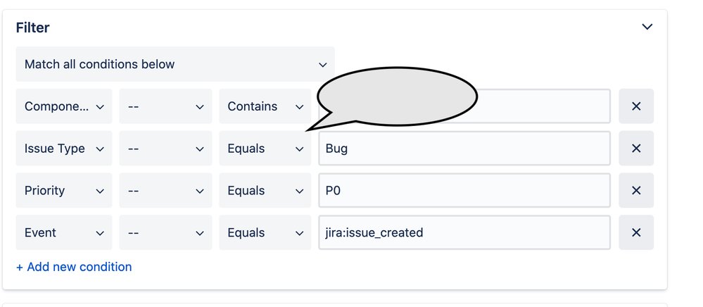Screen dimensions: 703x307
Task: Open the Priority field dropdown
Action: (x=64, y=190)
